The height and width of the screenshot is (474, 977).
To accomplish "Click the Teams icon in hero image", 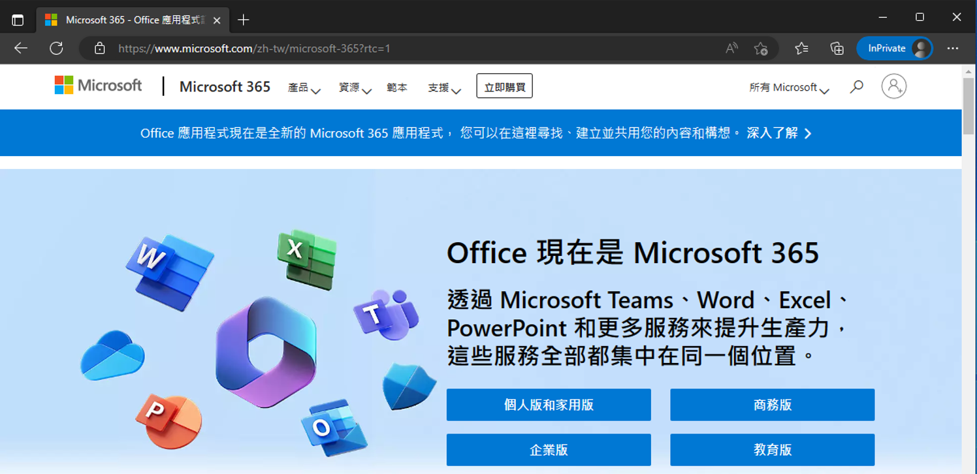I will point(387,315).
